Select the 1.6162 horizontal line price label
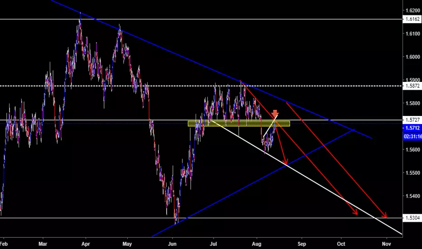Viewport: 422px width, 249px height. pyautogui.click(x=412, y=19)
